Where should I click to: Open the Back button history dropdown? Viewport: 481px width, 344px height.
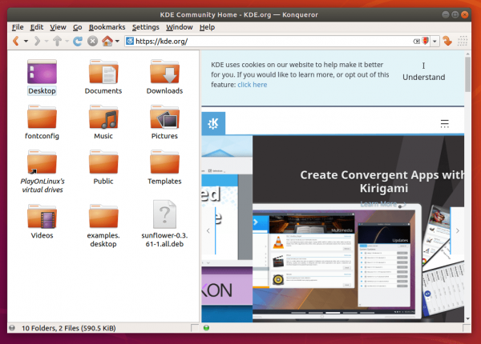click(x=26, y=41)
